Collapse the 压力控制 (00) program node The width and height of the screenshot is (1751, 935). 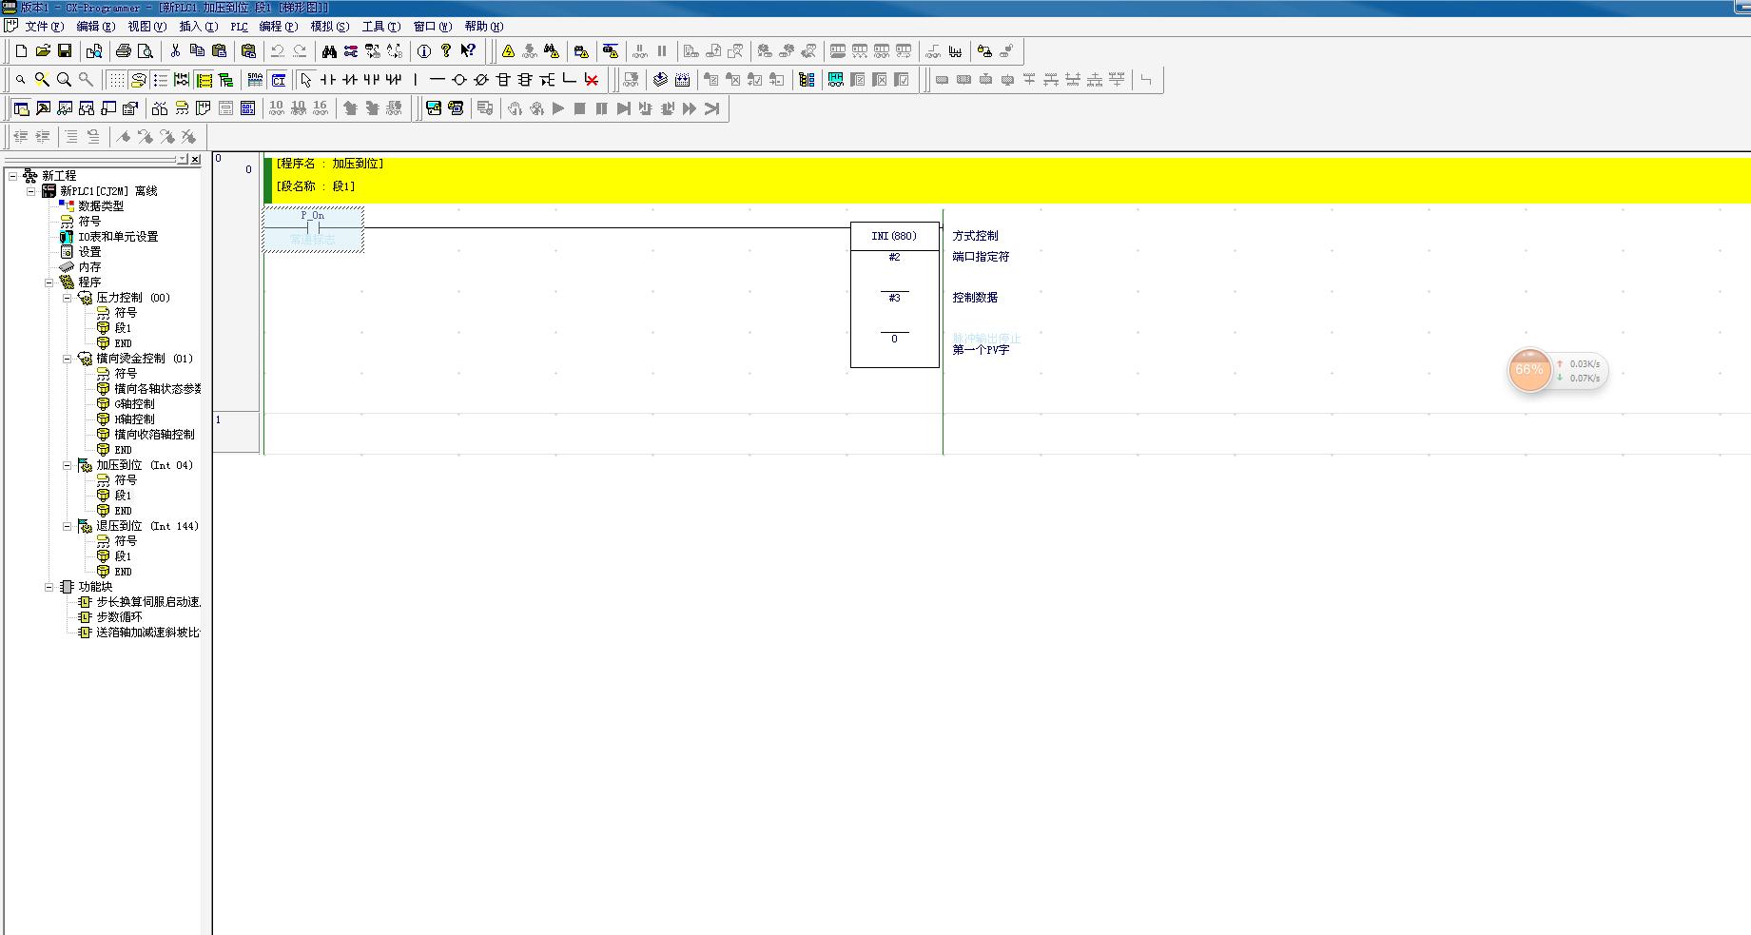point(68,298)
